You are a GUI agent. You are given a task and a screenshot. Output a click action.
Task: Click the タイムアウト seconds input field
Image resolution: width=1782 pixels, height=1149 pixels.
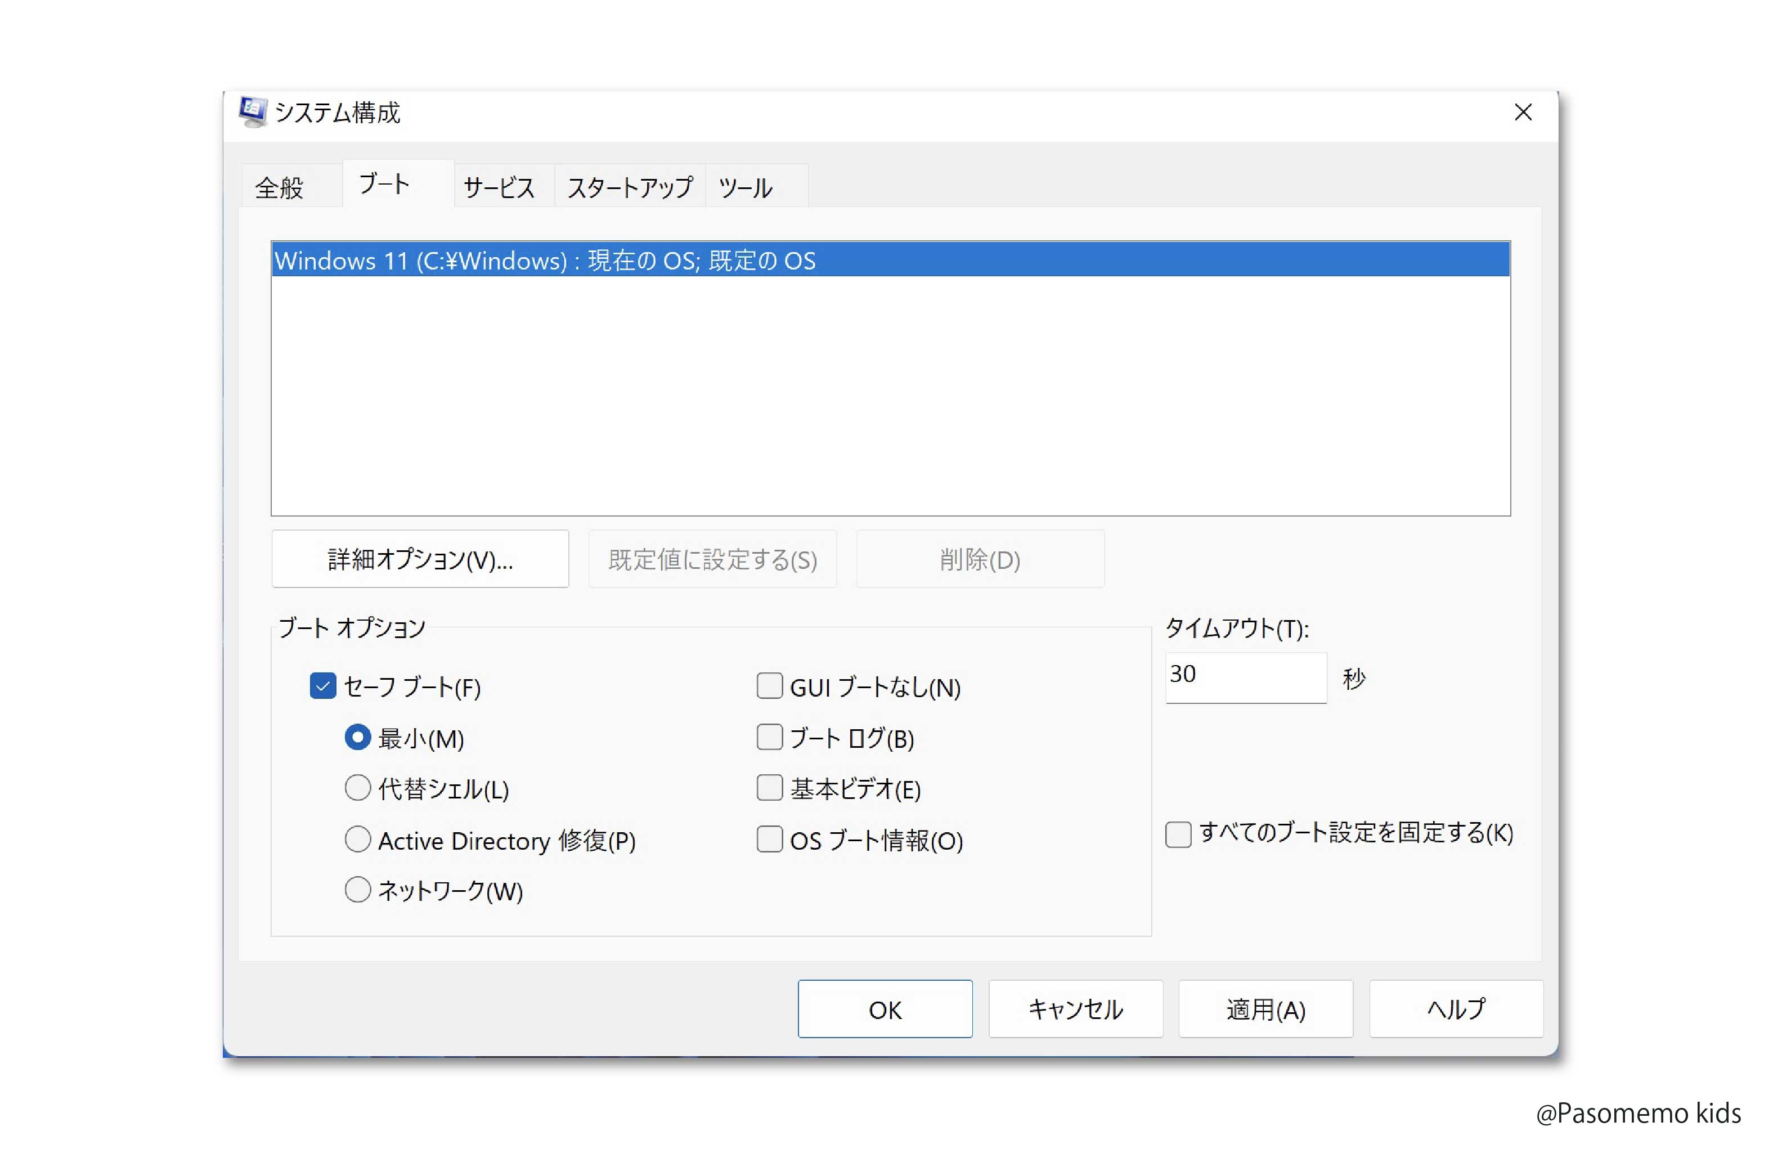pos(1246,677)
